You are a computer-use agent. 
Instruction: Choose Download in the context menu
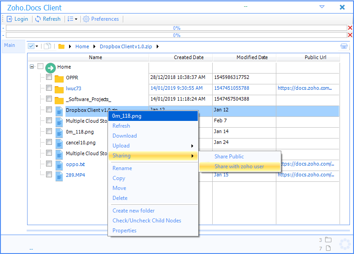[x=153, y=136]
